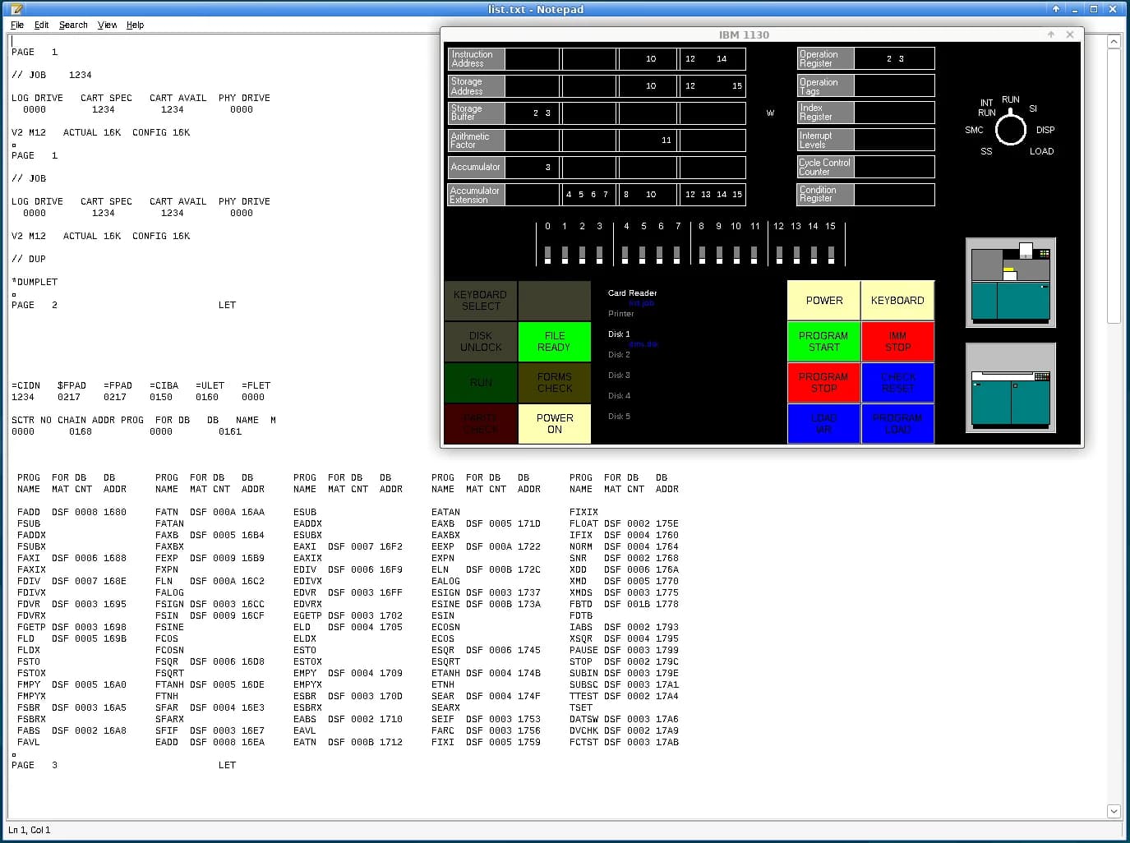Click the Cycle Control Counter label
1130x843 pixels.
[825, 167]
